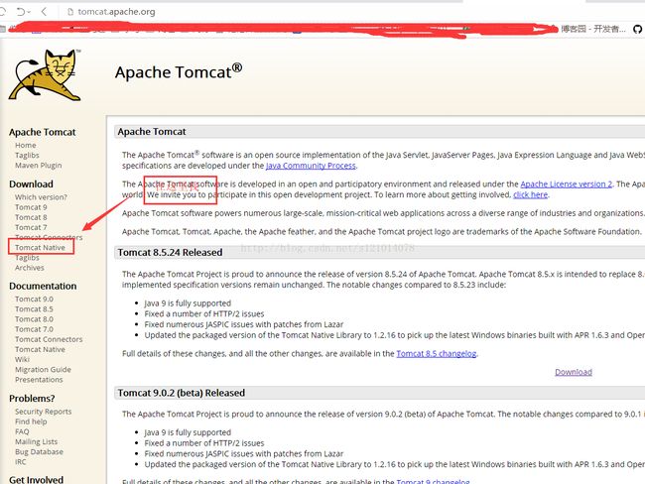Screen dimensions: 645x484
Task: Open the Bug Database link
Action: click(39, 451)
